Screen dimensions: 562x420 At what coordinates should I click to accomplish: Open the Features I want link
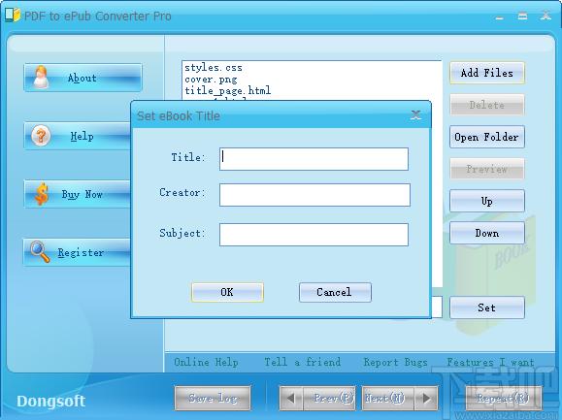click(x=490, y=362)
